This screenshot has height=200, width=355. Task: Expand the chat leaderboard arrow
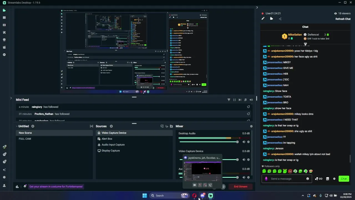coord(305,44)
